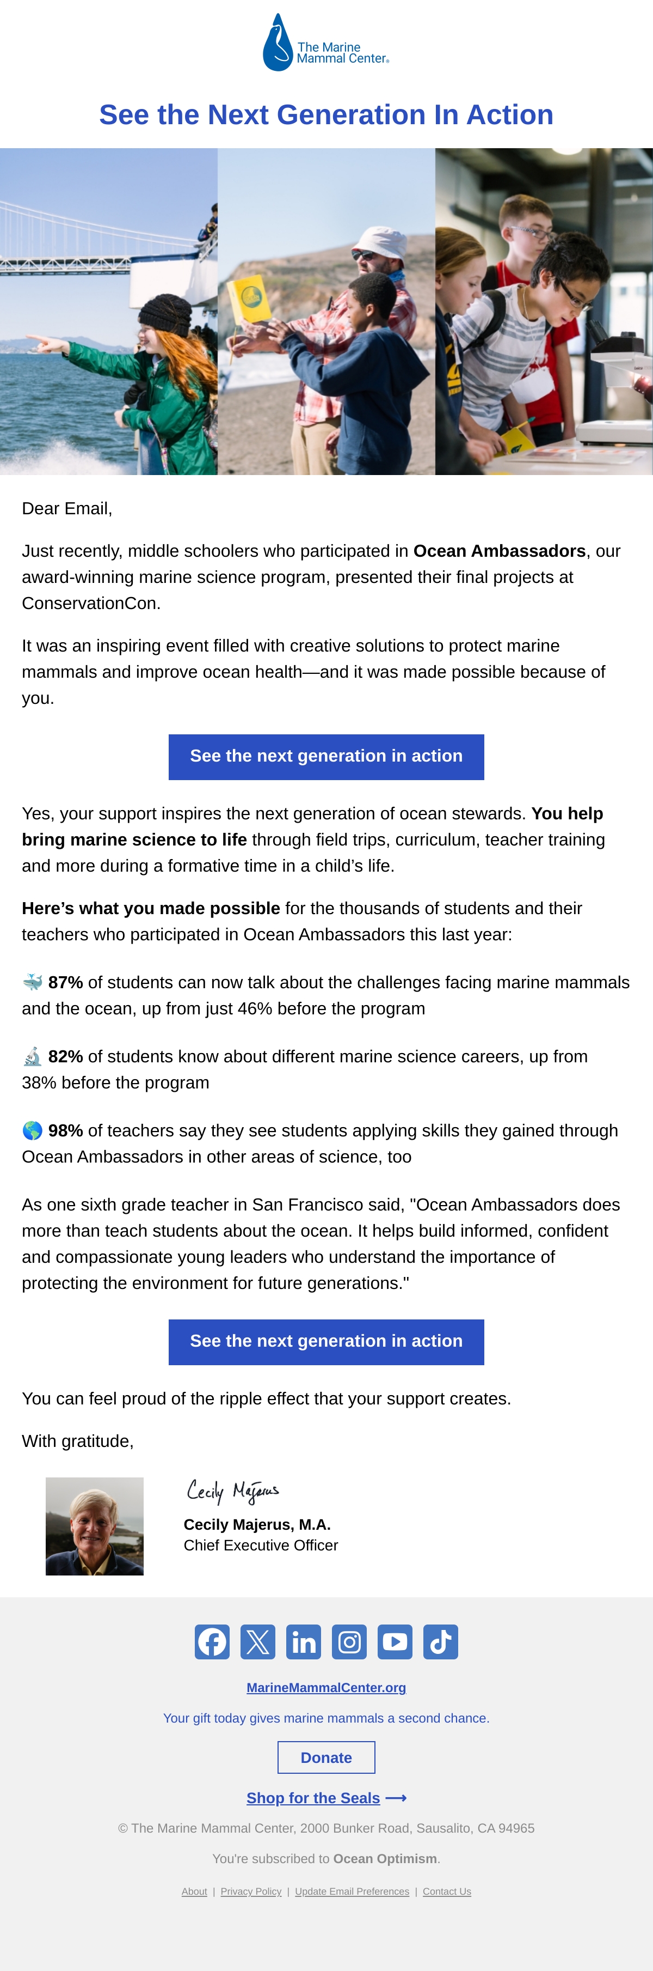Click the Donate button
The image size is (653, 1971).
click(326, 1757)
